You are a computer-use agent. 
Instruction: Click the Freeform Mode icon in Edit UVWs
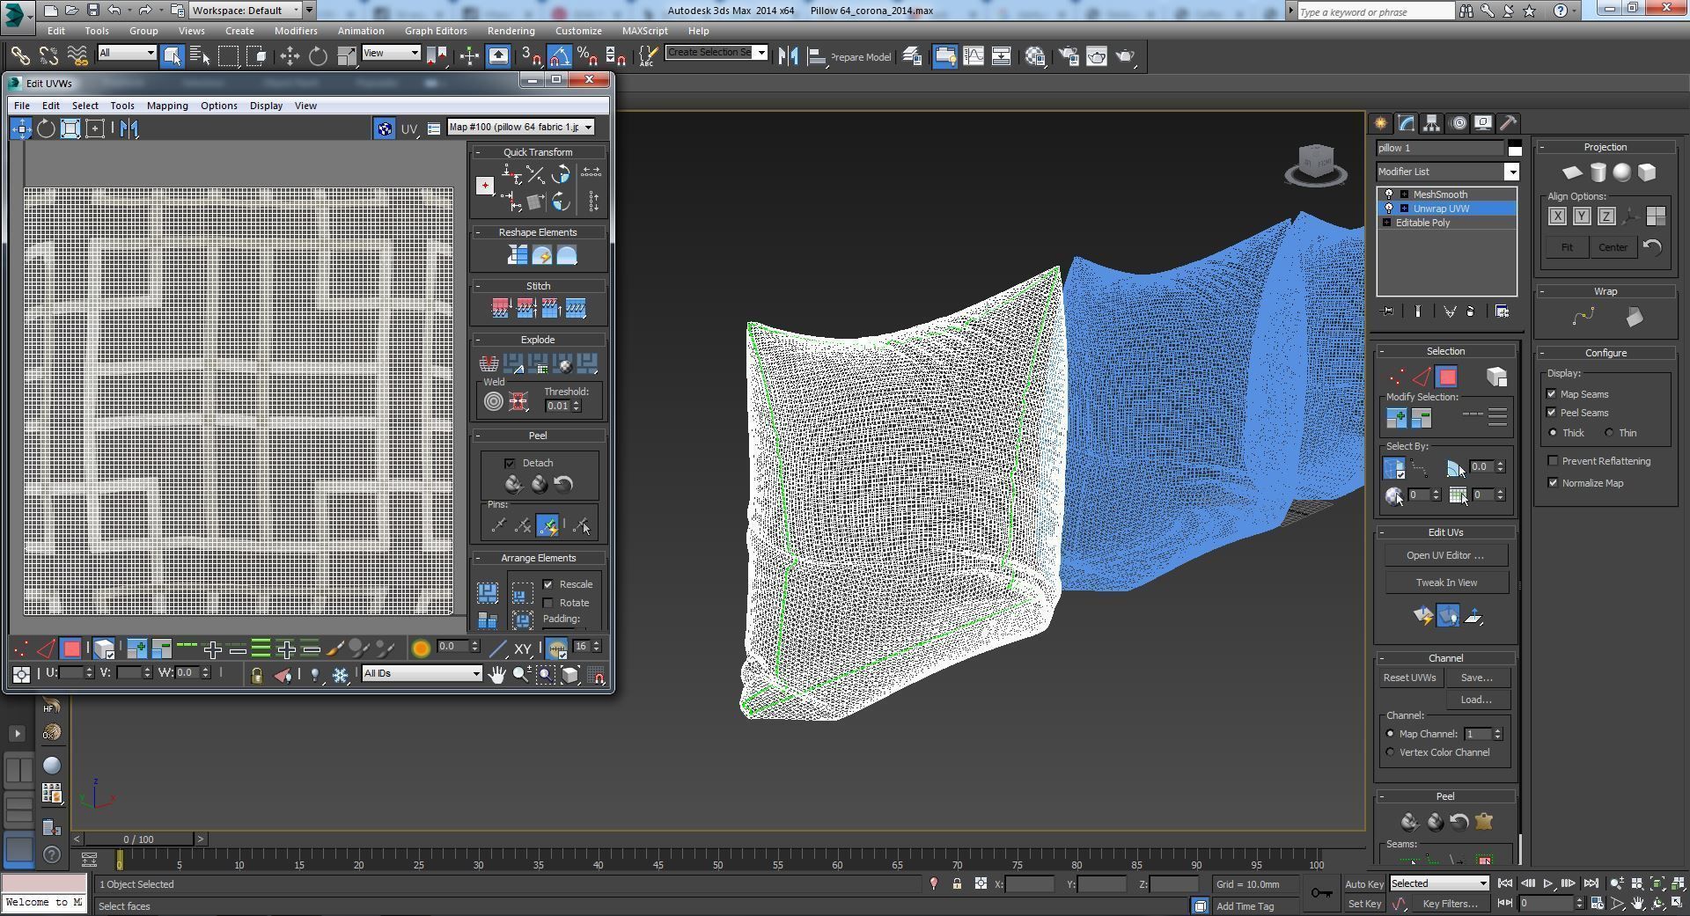tap(95, 128)
